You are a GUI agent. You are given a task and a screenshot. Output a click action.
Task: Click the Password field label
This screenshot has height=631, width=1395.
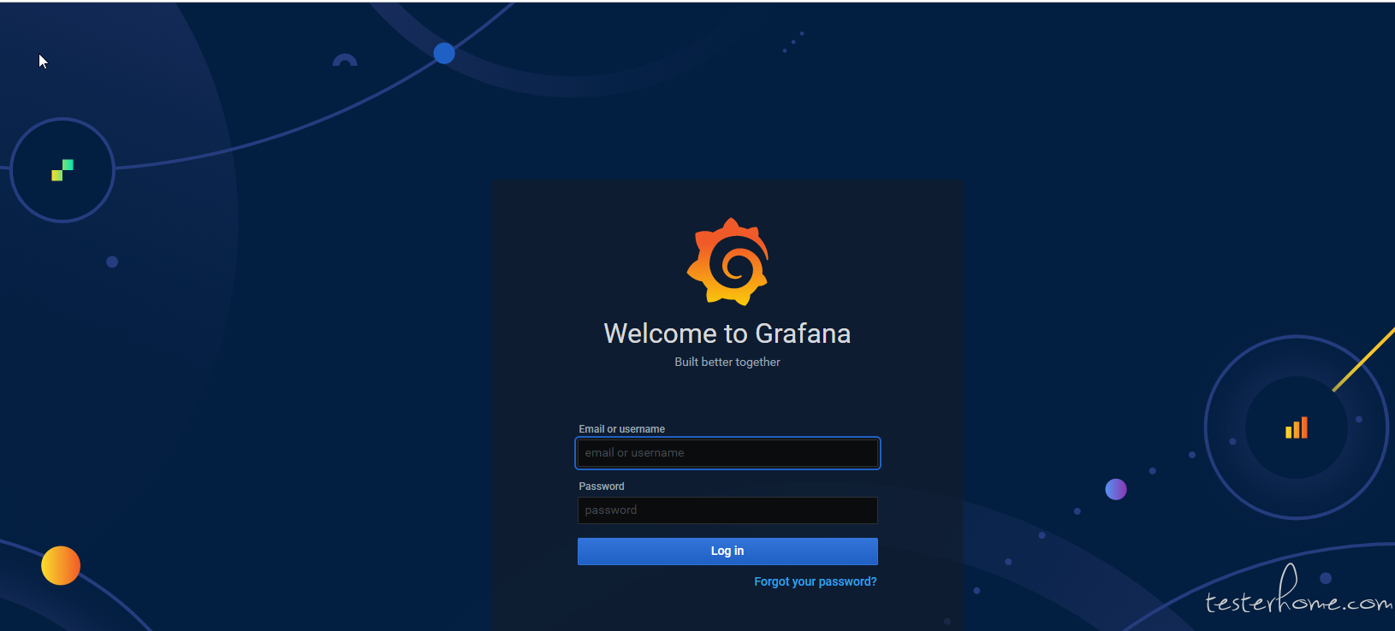pyautogui.click(x=602, y=487)
